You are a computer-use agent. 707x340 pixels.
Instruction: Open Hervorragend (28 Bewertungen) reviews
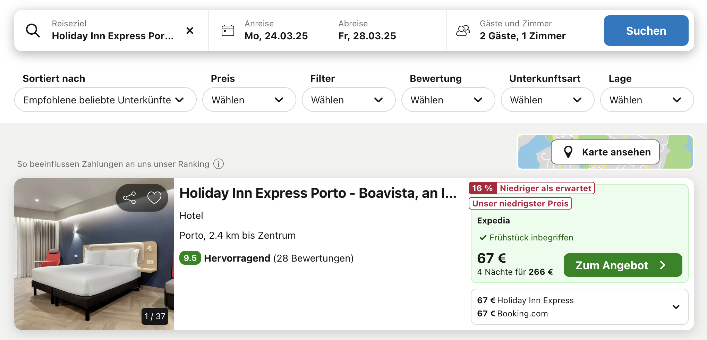coord(279,258)
